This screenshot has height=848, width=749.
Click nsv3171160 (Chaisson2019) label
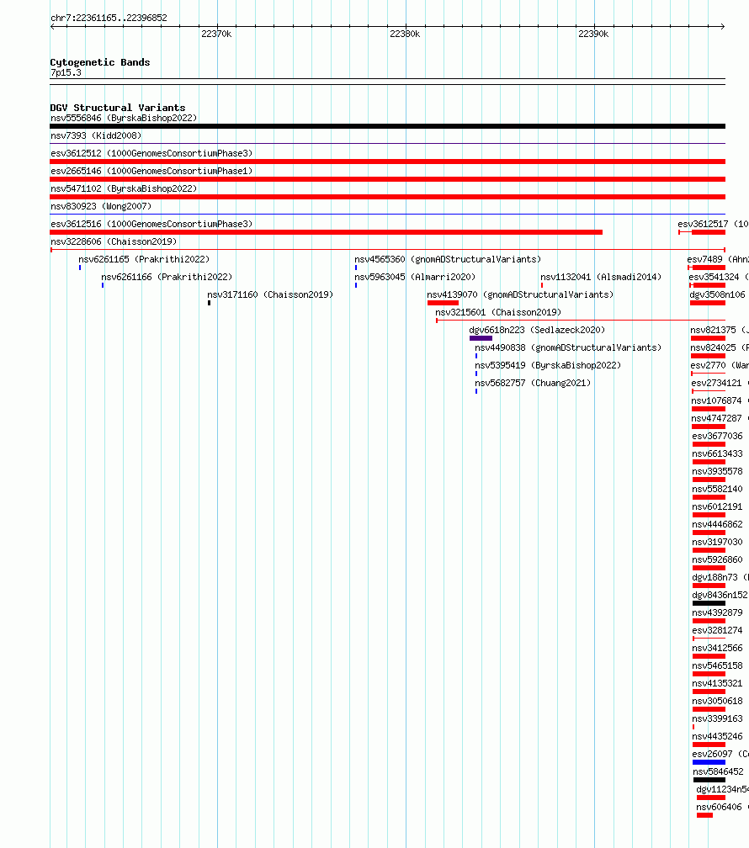270,294
